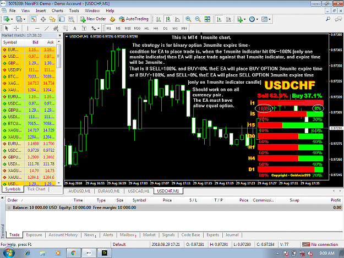344x258 pixels.
Task: Expand the new chart dropdown arrow
Action: pyautogui.click(x=12, y=19)
